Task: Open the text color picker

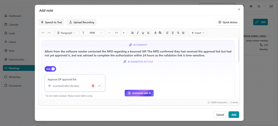Action: click(155, 33)
